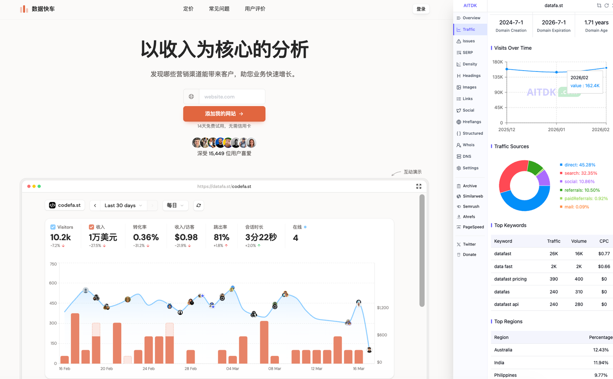Open Links via the list icon
Image resolution: width=613 pixels, height=379 pixels.
[458, 99]
